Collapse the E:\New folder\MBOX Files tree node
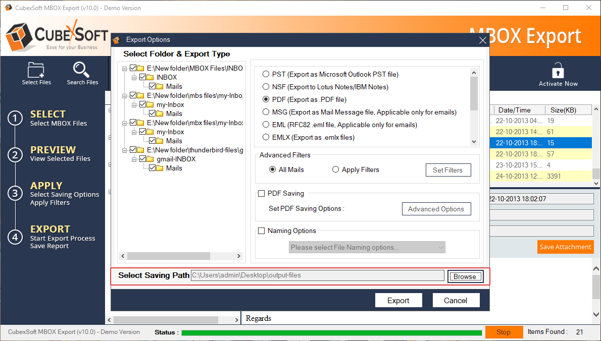 (125, 69)
